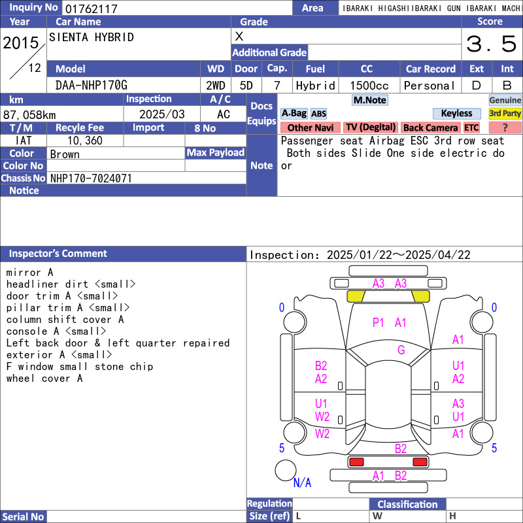Click the ETC equipment badge
Image resolution: width=523 pixels, height=523 pixels.
[471, 127]
